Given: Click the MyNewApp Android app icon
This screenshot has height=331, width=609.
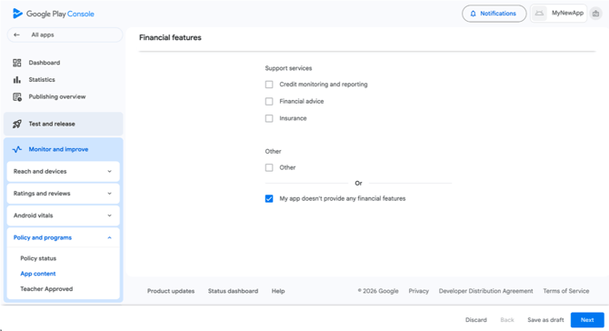Looking at the screenshot, I should pos(539,14).
